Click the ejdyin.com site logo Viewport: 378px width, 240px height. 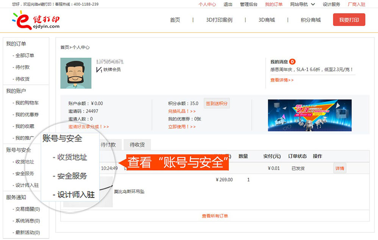[36, 20]
